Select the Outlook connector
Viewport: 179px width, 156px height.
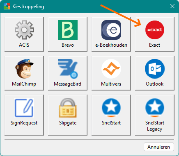(x=155, y=73)
